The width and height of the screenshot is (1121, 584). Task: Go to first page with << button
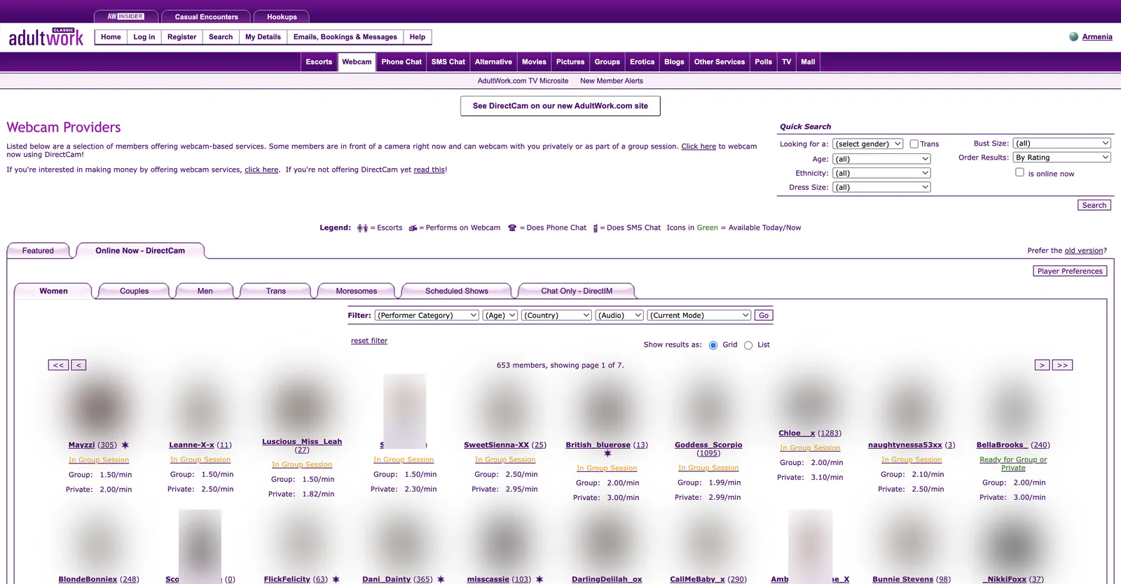pyautogui.click(x=58, y=365)
